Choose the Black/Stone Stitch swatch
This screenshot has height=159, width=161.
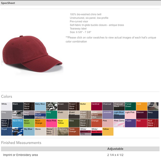[29, 106]
